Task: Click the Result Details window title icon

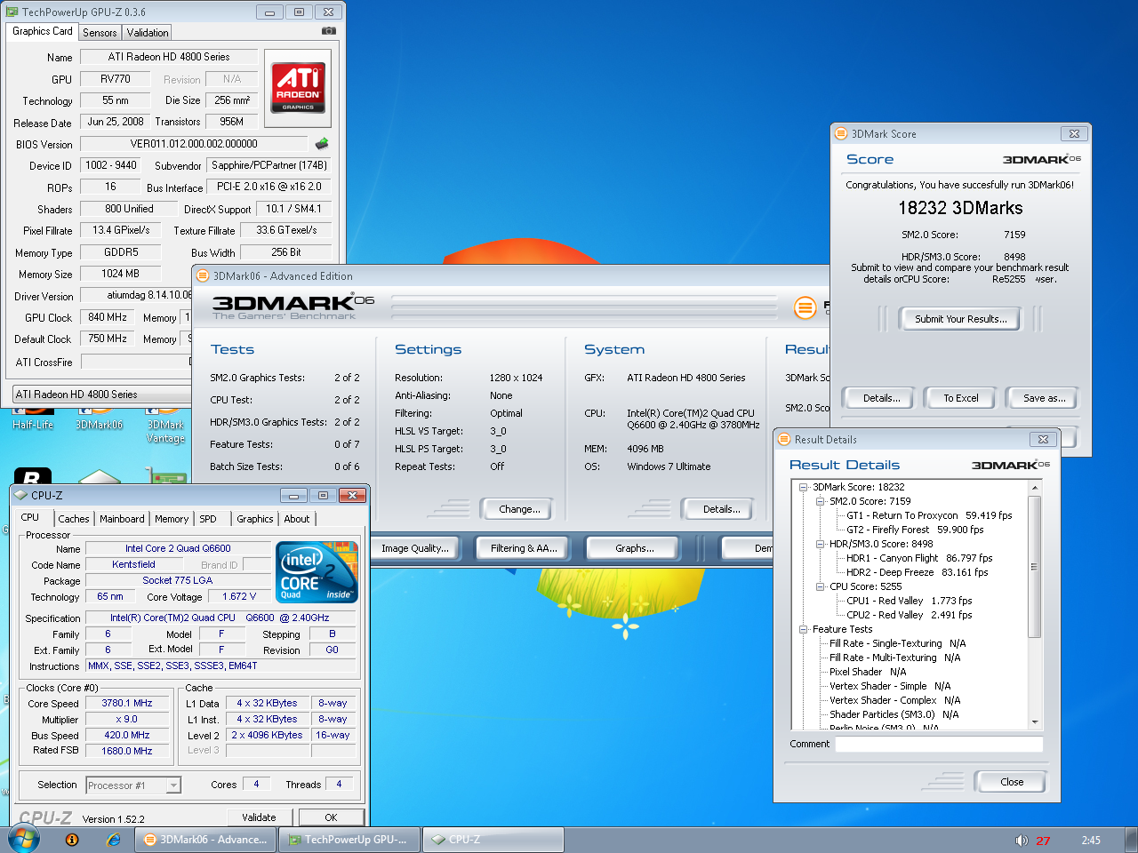Action: coord(784,439)
